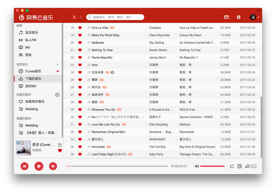Click the search music input field

tap(115, 17)
